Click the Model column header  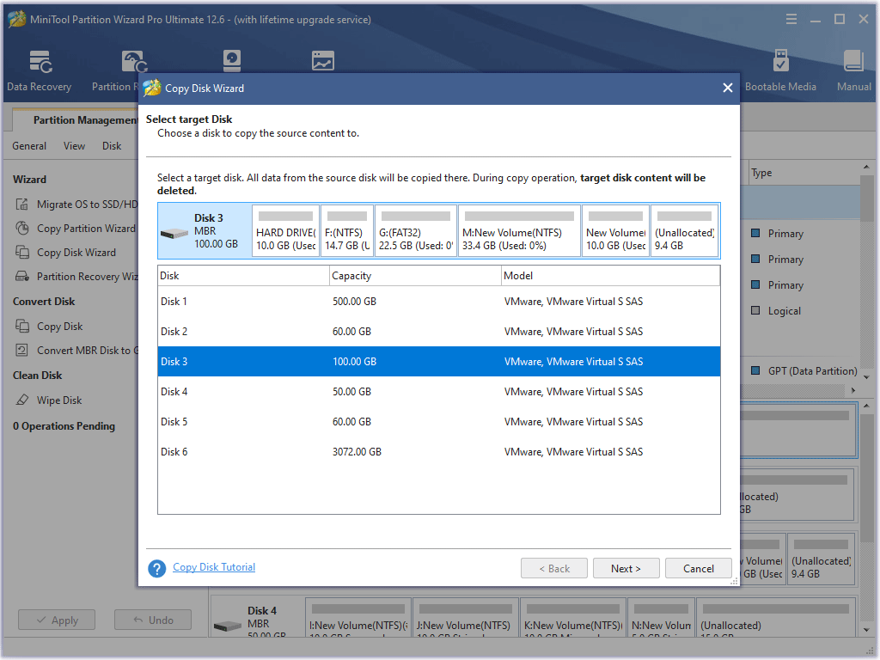(x=611, y=276)
